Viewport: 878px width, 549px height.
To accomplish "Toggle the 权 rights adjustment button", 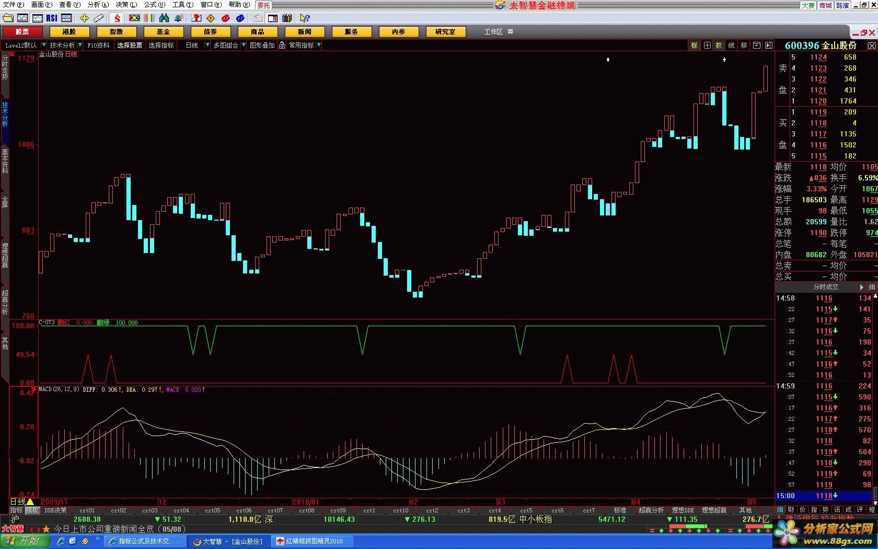I will coord(719,45).
